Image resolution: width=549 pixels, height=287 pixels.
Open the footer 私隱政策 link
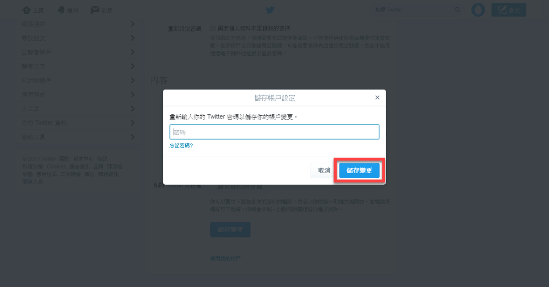click(33, 166)
